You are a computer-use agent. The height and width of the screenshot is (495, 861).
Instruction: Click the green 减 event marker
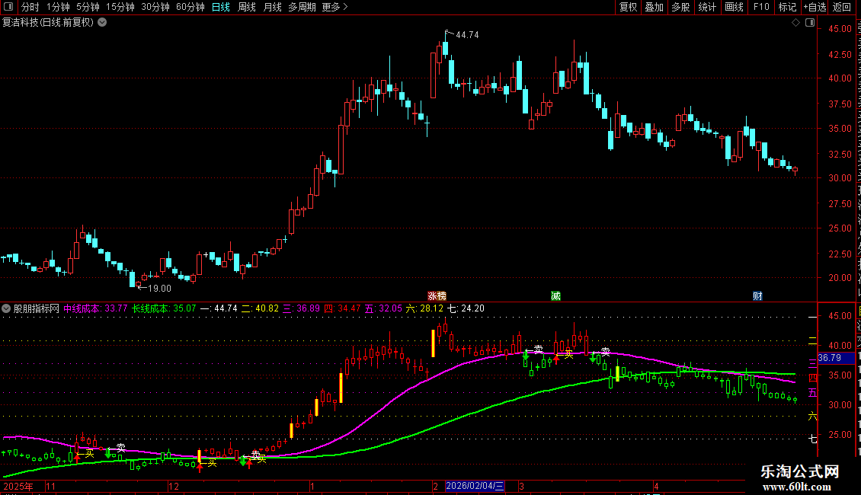pos(555,295)
